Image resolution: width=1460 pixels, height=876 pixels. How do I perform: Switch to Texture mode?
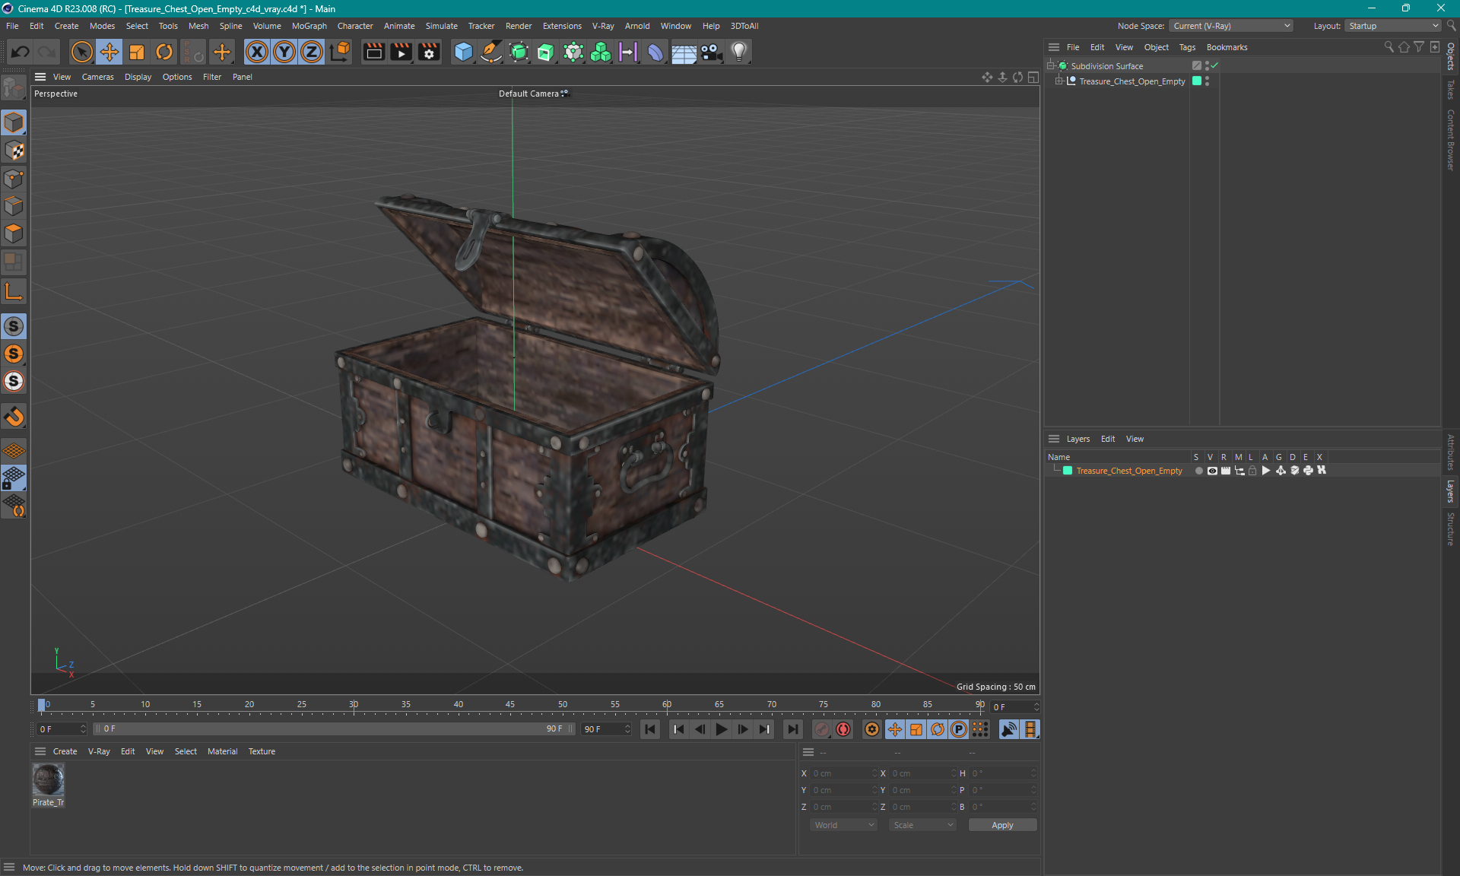[14, 151]
